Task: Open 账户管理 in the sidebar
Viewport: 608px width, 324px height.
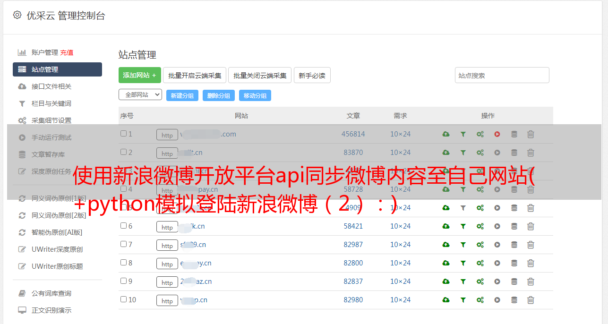Action: 44,52
